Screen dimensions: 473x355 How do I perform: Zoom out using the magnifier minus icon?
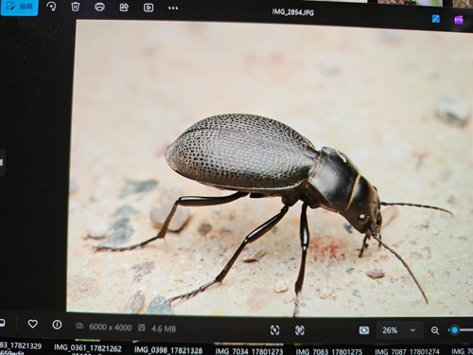435,330
